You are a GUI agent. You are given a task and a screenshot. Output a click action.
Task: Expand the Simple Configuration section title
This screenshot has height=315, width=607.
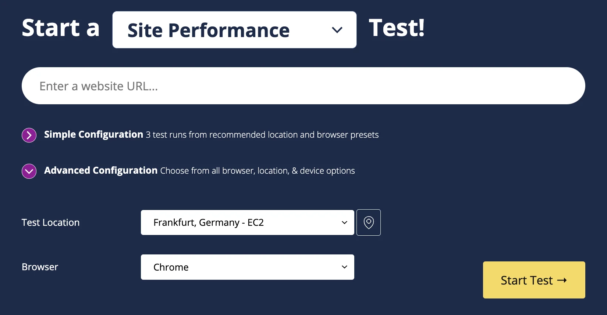(x=93, y=134)
